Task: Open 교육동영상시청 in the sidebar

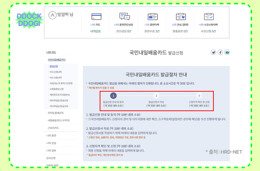Action: (x=56, y=89)
